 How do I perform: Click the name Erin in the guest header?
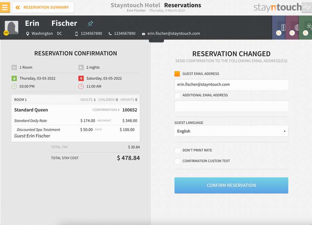tap(32, 23)
